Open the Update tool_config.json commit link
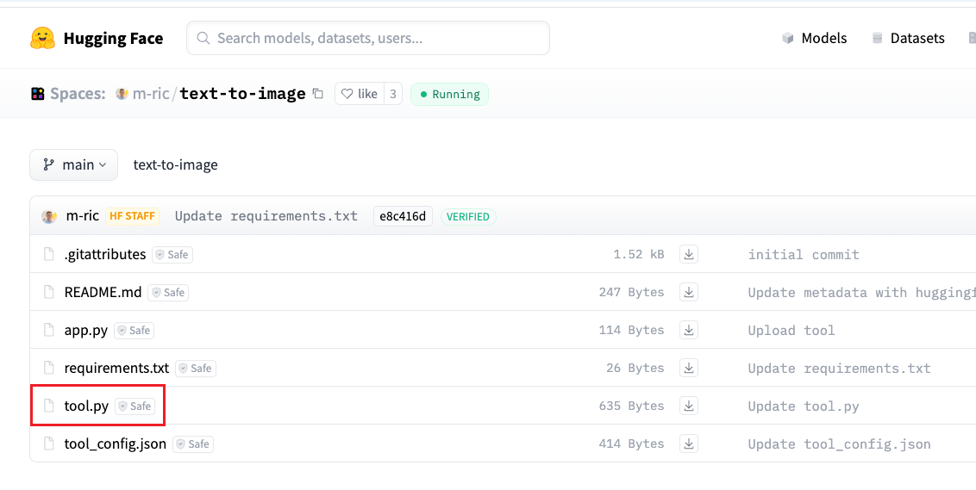Viewport: 976px width, 490px height. [840, 444]
